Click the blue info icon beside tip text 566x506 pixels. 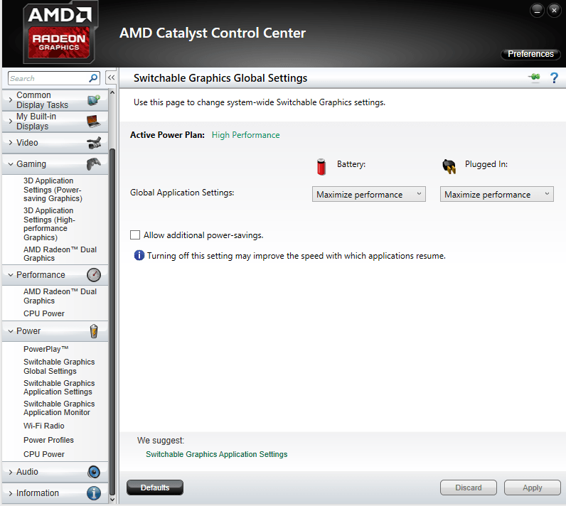[139, 255]
